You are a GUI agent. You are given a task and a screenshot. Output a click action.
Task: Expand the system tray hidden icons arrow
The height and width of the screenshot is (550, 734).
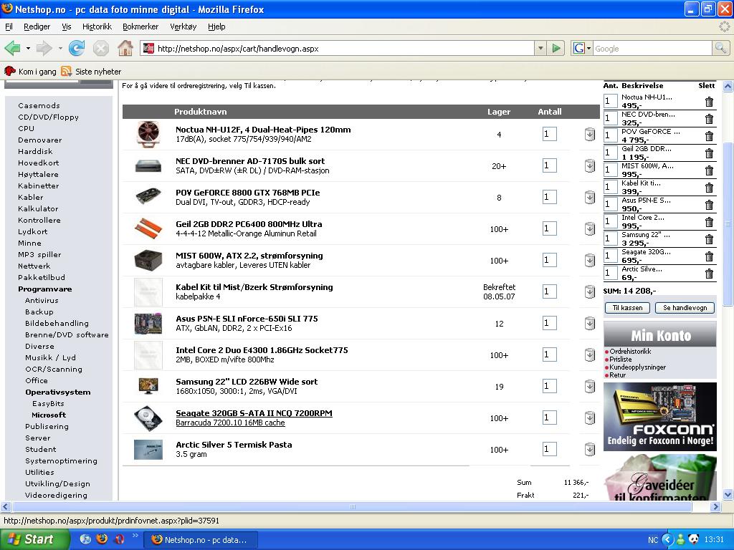coord(667,540)
